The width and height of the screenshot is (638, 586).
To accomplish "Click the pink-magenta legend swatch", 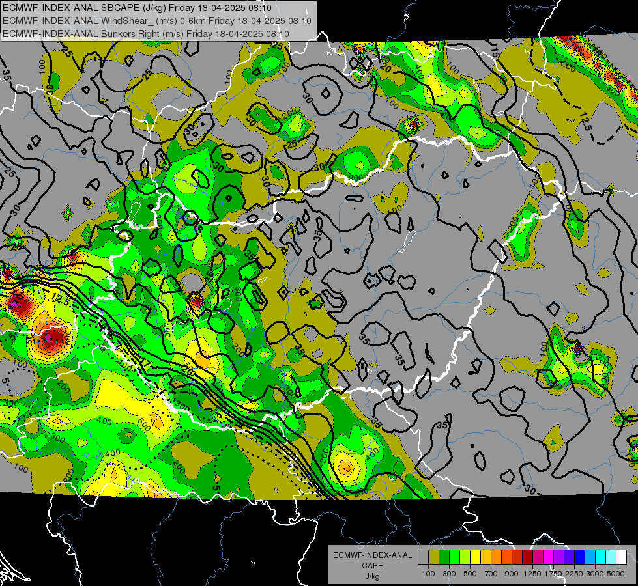I will pyautogui.click(x=538, y=557).
